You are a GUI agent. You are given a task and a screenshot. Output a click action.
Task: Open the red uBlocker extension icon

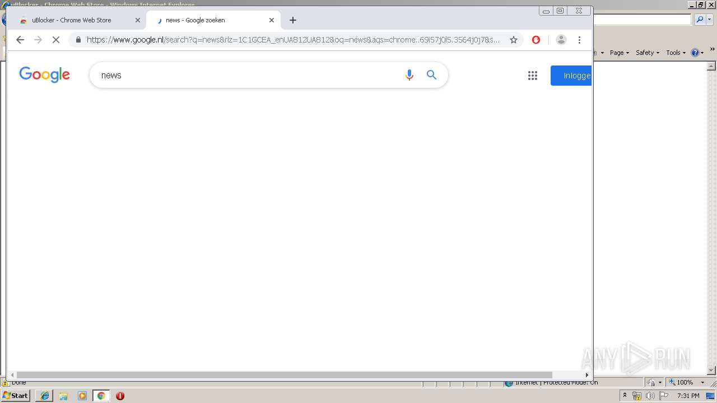tap(536, 40)
